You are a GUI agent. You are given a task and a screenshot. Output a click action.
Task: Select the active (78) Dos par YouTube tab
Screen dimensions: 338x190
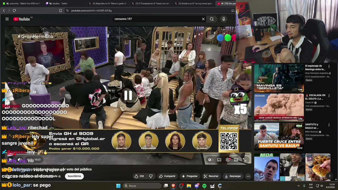pyautogui.click(x=226, y=3)
